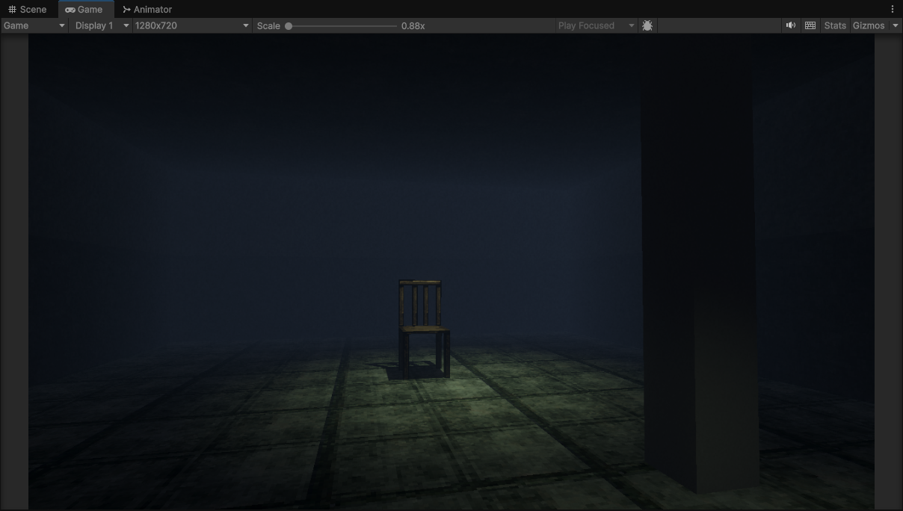This screenshot has height=511, width=903.
Task: Click the Scale slider handle
Action: 289,25
